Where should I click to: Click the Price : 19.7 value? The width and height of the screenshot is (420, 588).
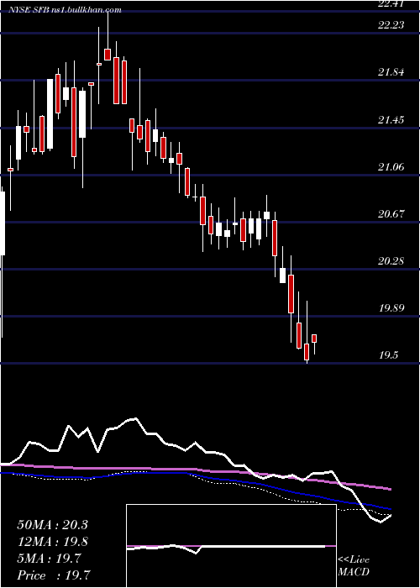pyautogui.click(x=54, y=575)
